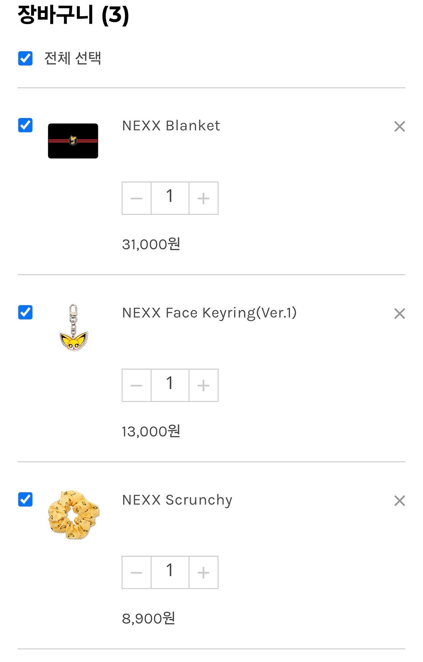The image size is (423, 662).
Task: Click the NEXX Blanket quantity input field
Action: click(x=170, y=198)
